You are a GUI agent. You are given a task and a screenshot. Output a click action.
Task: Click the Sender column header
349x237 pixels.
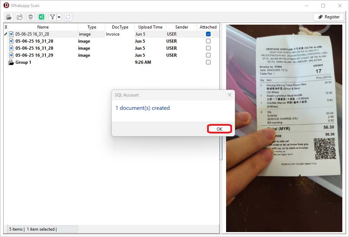(182, 27)
